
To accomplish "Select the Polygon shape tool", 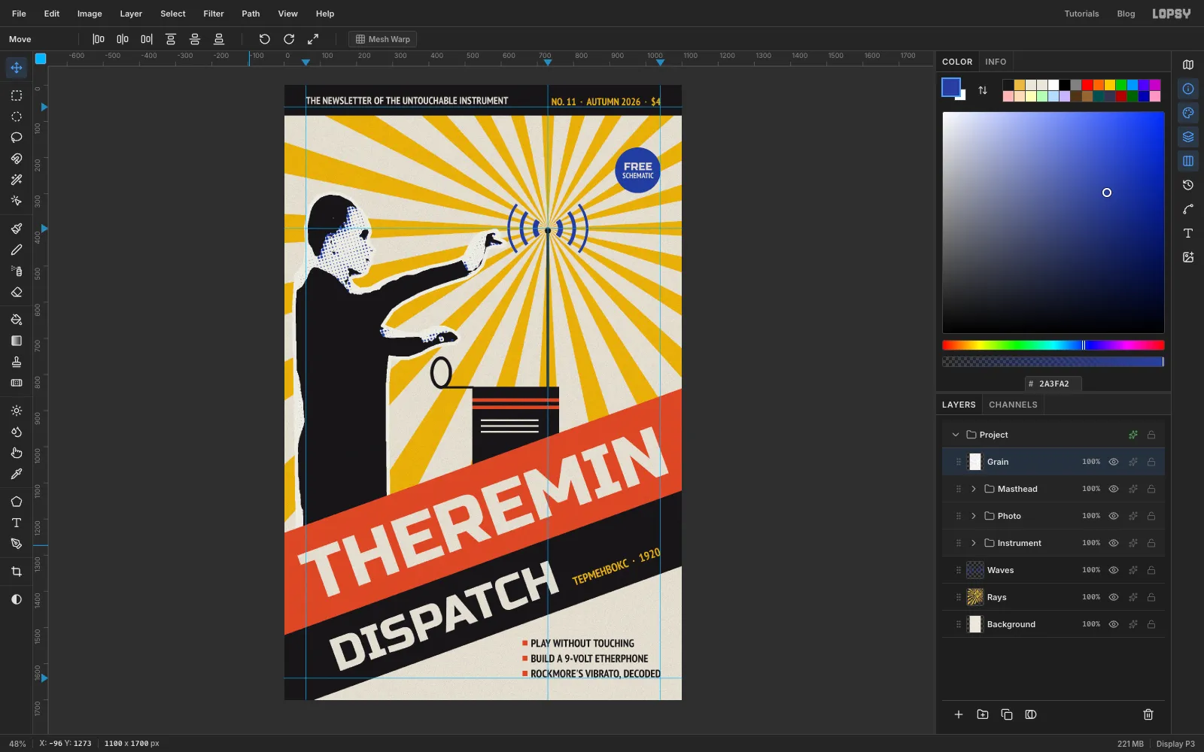I will (x=17, y=502).
